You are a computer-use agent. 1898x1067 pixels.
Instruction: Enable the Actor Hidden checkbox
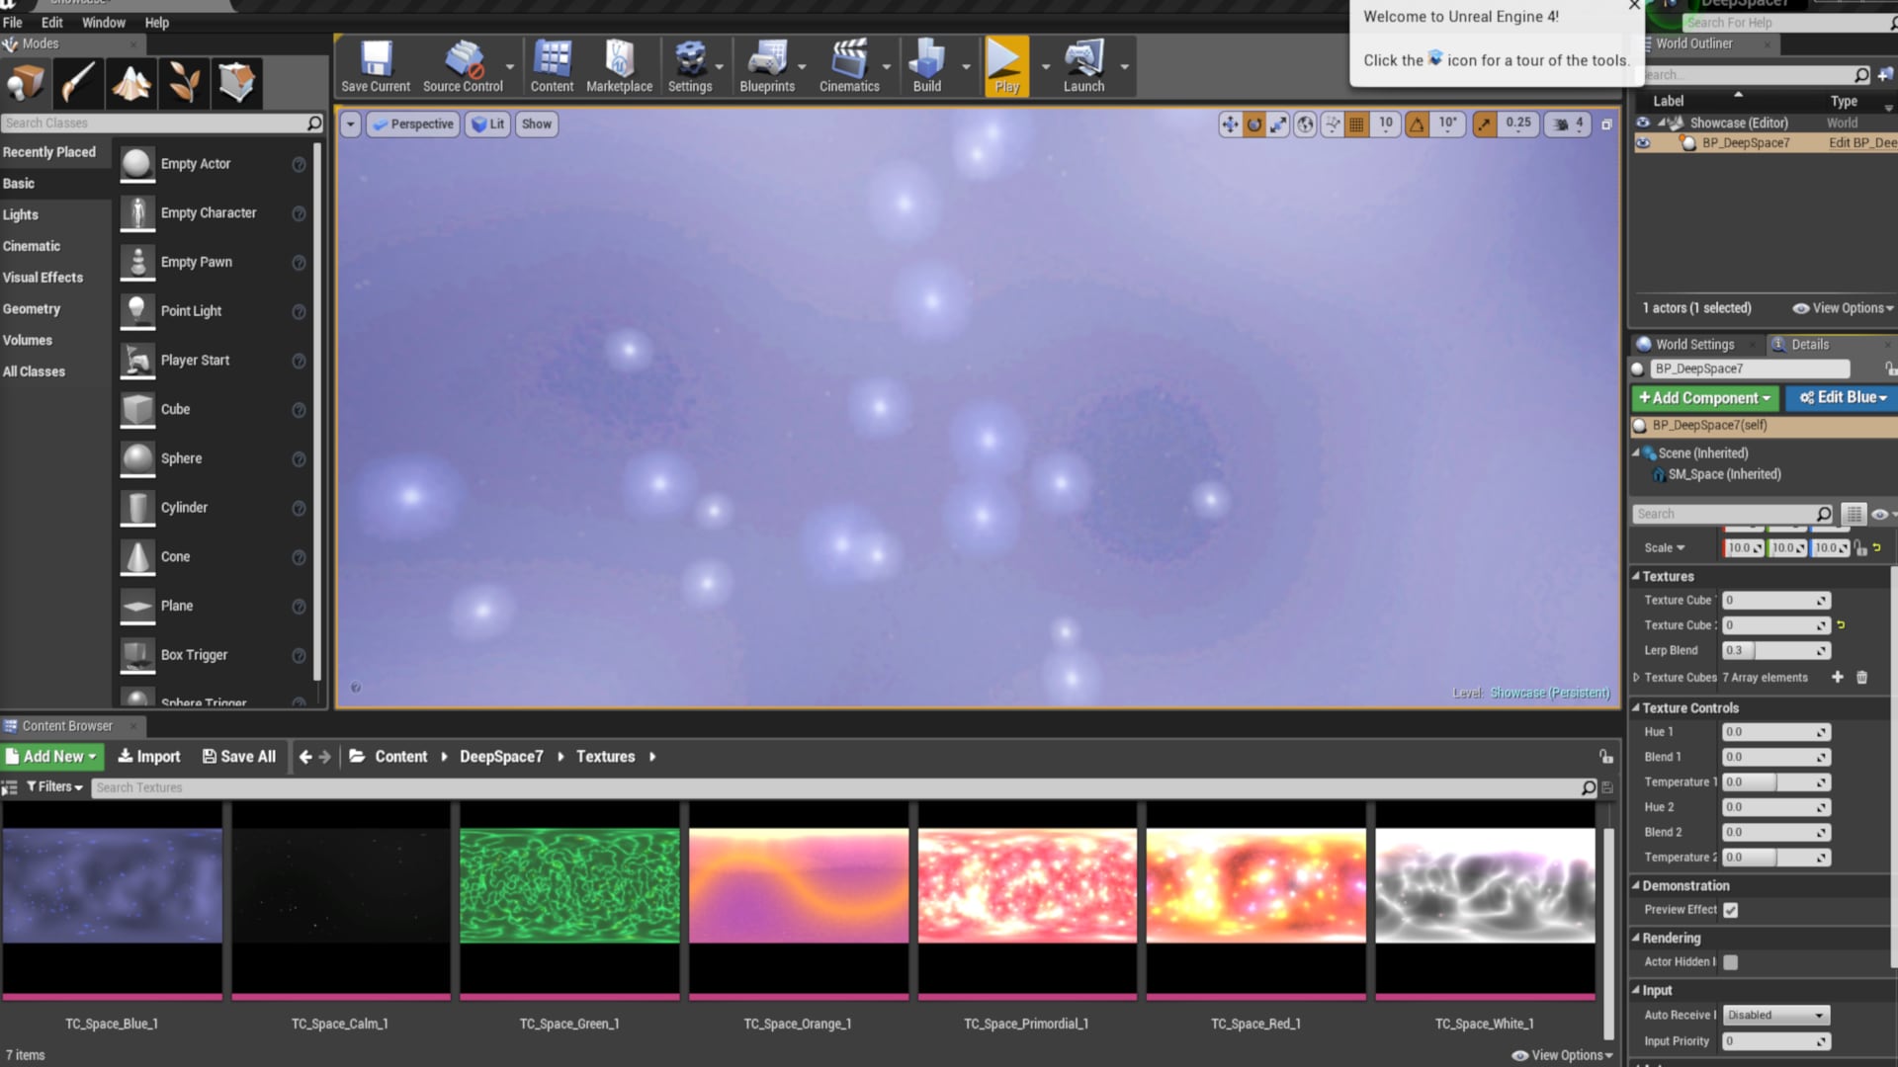[1730, 962]
